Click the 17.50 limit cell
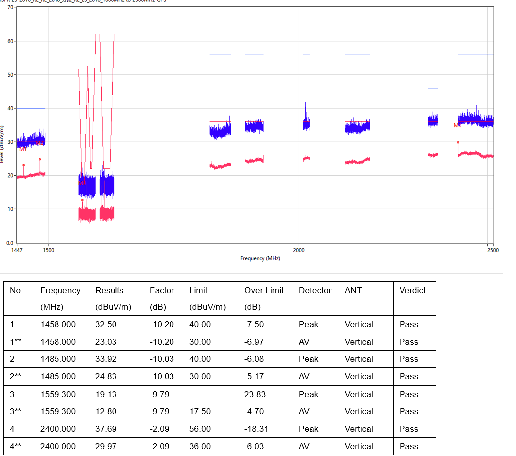516x456 pixels. click(200, 411)
